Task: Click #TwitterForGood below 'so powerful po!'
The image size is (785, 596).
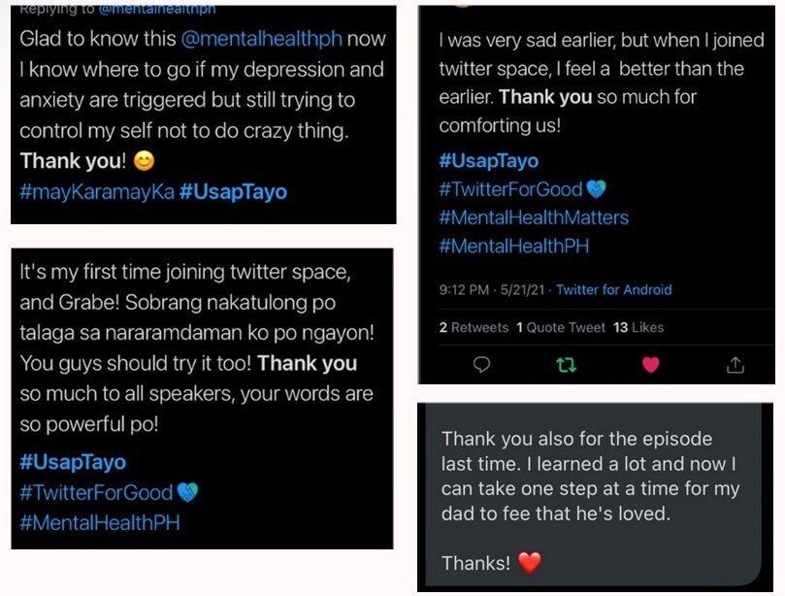Action: tap(96, 492)
